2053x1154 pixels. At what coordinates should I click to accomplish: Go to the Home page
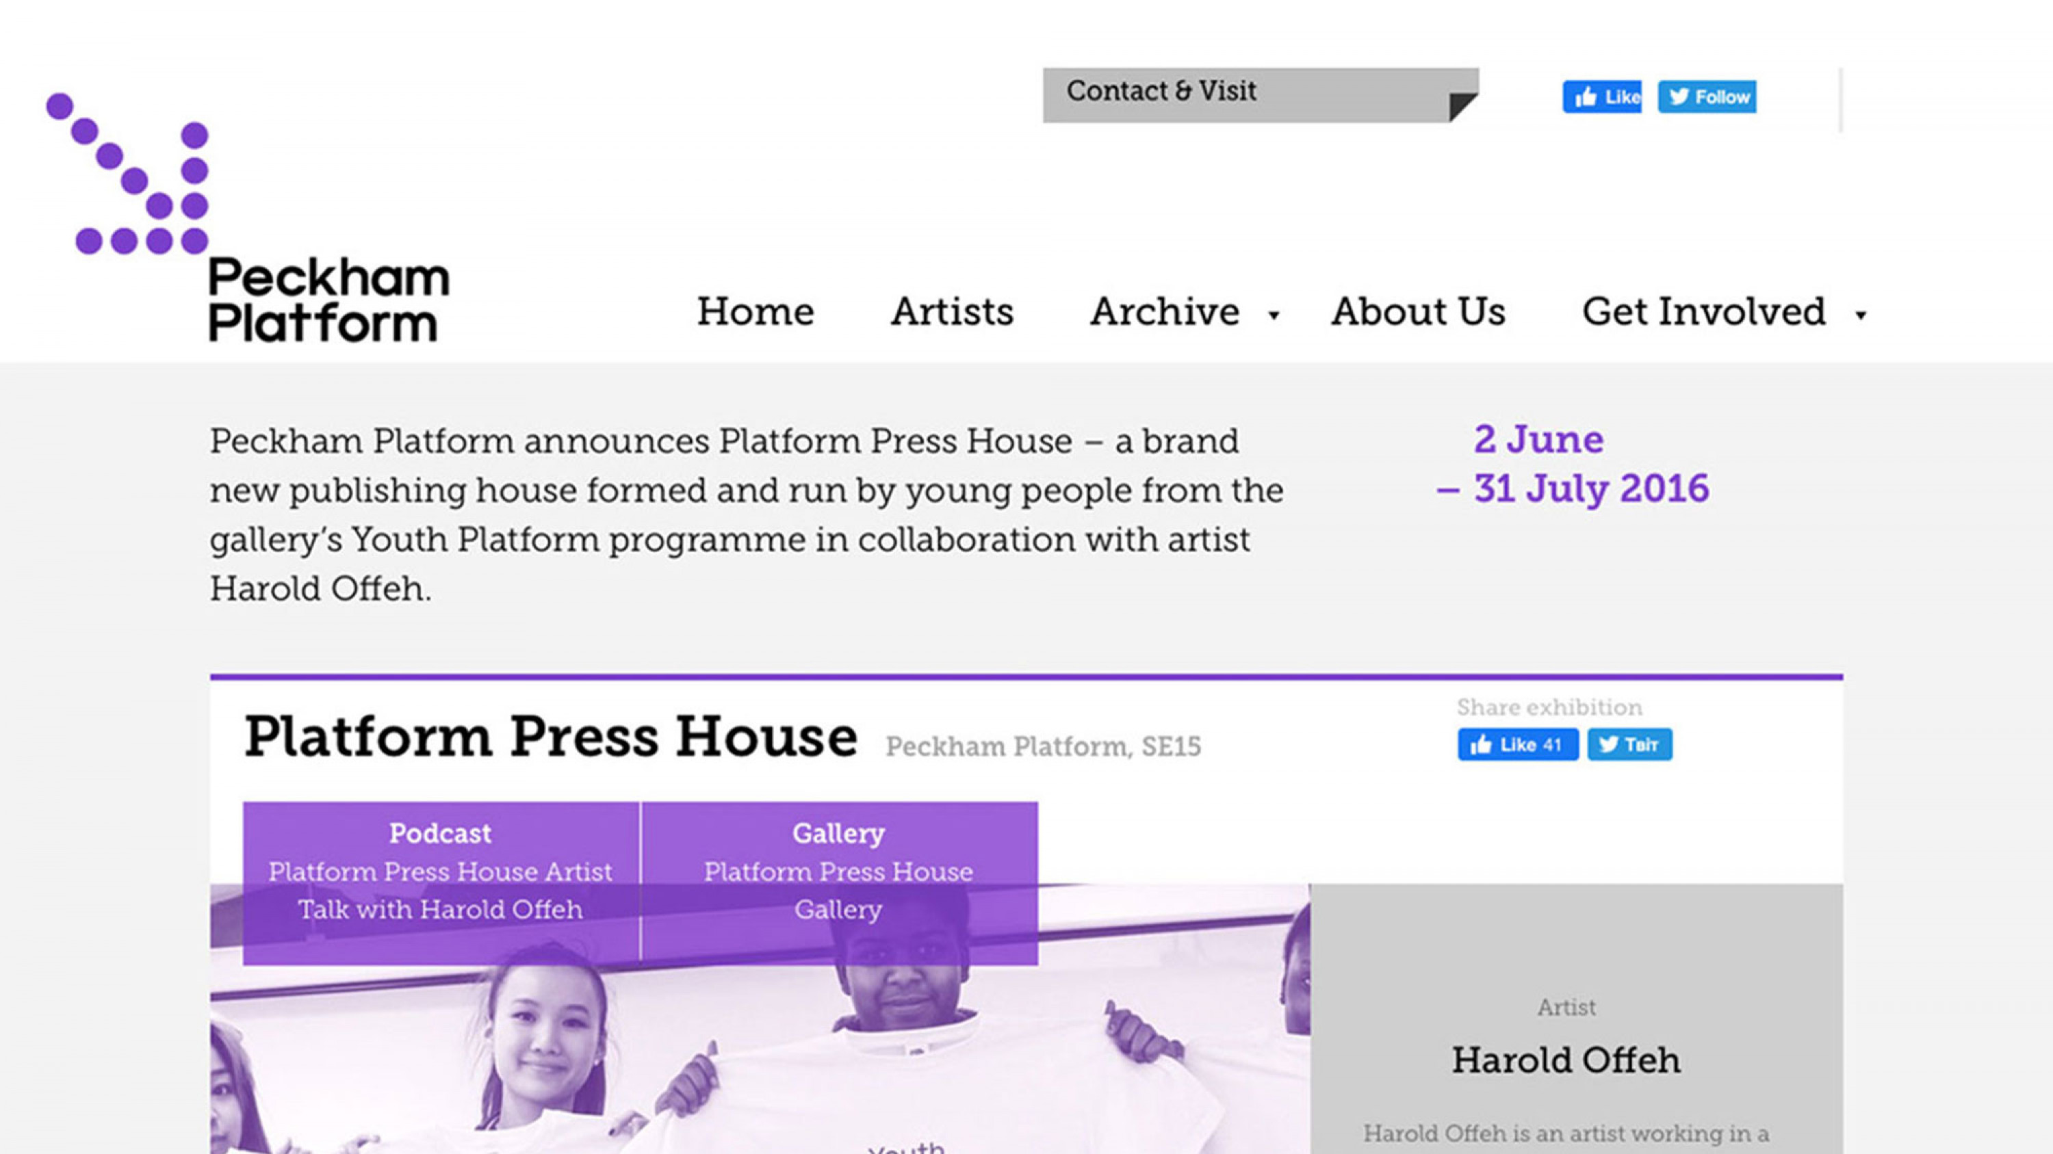pyautogui.click(x=755, y=311)
